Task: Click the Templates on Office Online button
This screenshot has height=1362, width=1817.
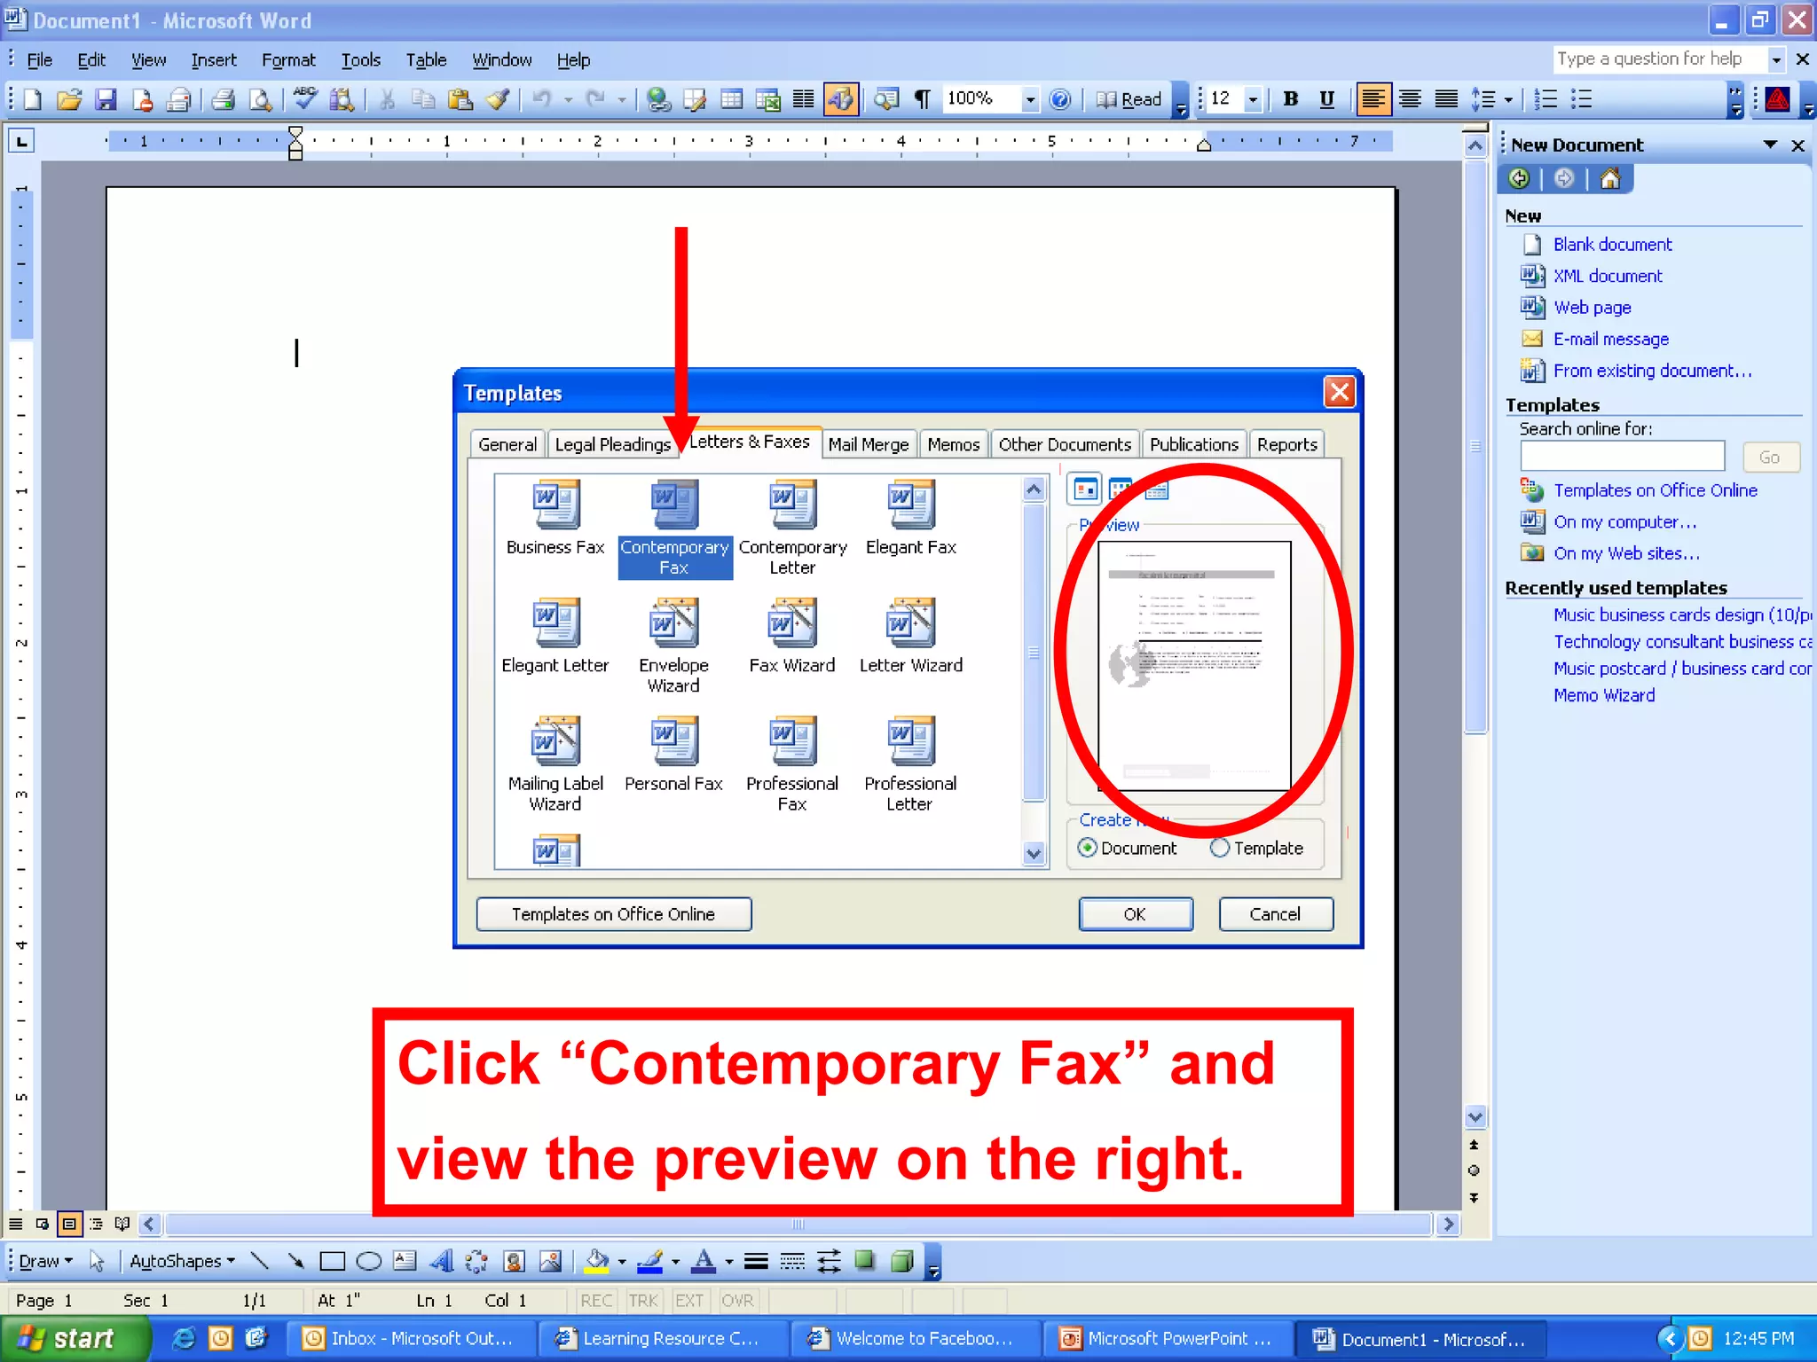Action: (x=613, y=914)
